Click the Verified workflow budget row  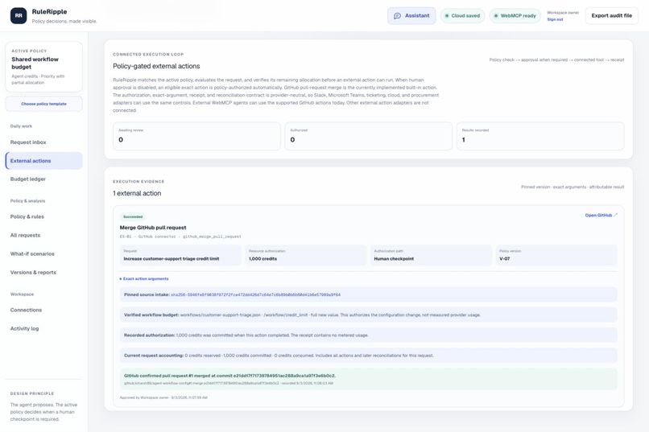[x=368, y=315]
